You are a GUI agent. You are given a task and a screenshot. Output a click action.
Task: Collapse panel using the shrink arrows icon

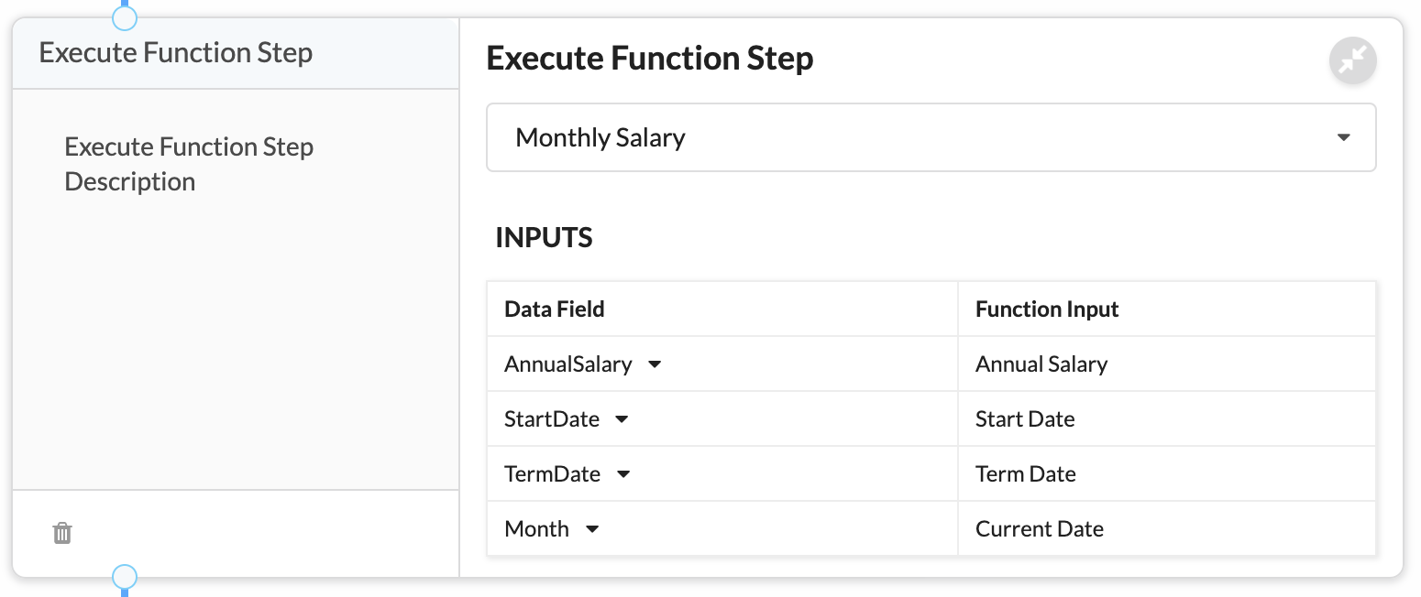click(1352, 60)
